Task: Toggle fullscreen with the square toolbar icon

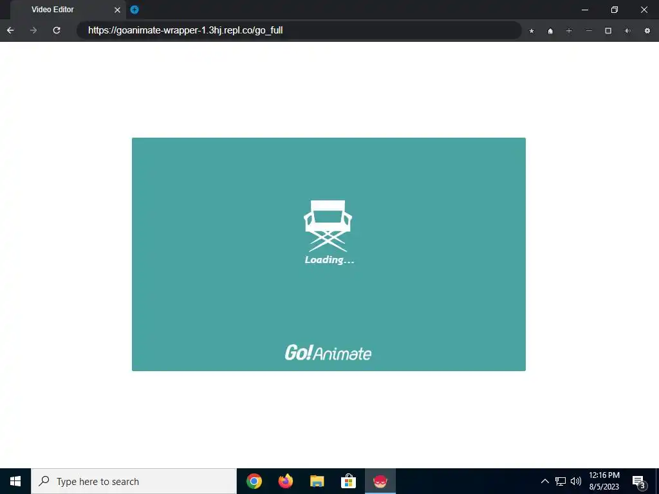Action: 608,31
